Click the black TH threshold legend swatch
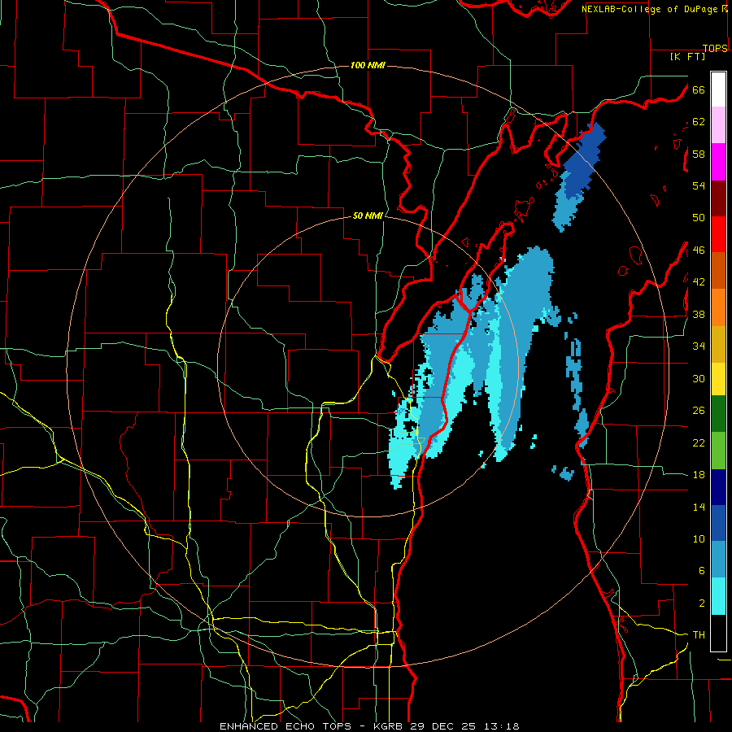732x732 pixels. (718, 633)
